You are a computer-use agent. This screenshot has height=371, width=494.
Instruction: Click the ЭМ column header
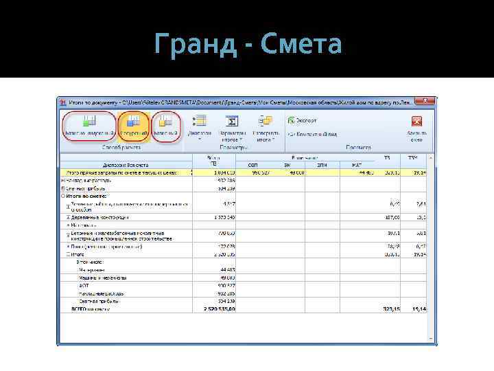point(287,165)
